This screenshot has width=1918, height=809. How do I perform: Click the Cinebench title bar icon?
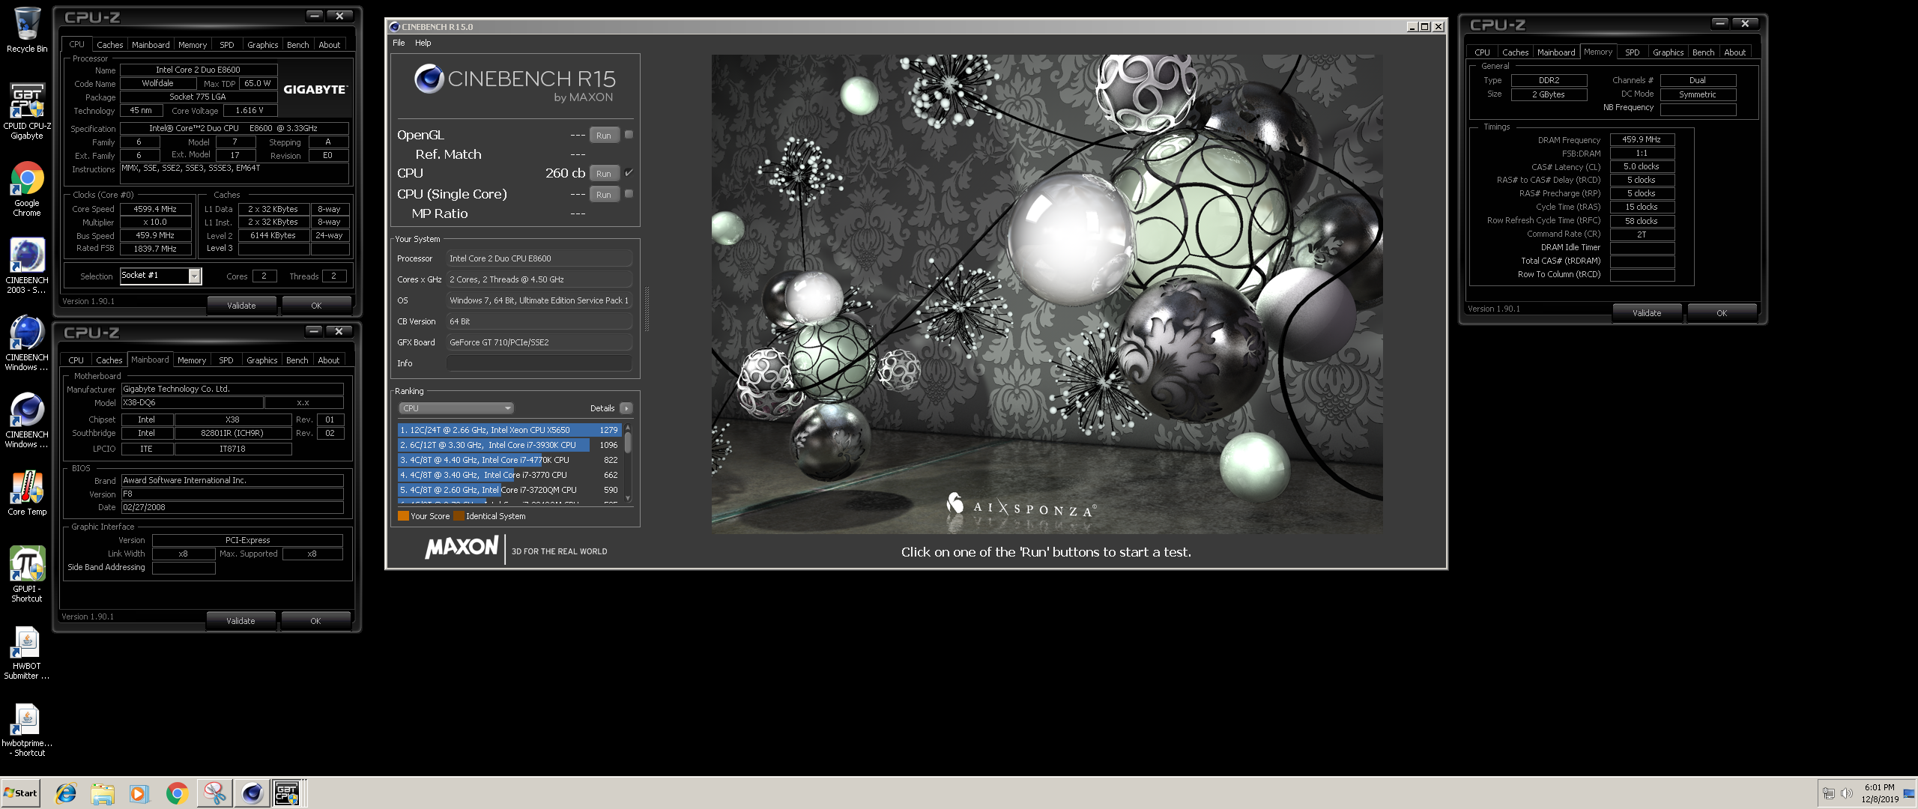(x=395, y=27)
